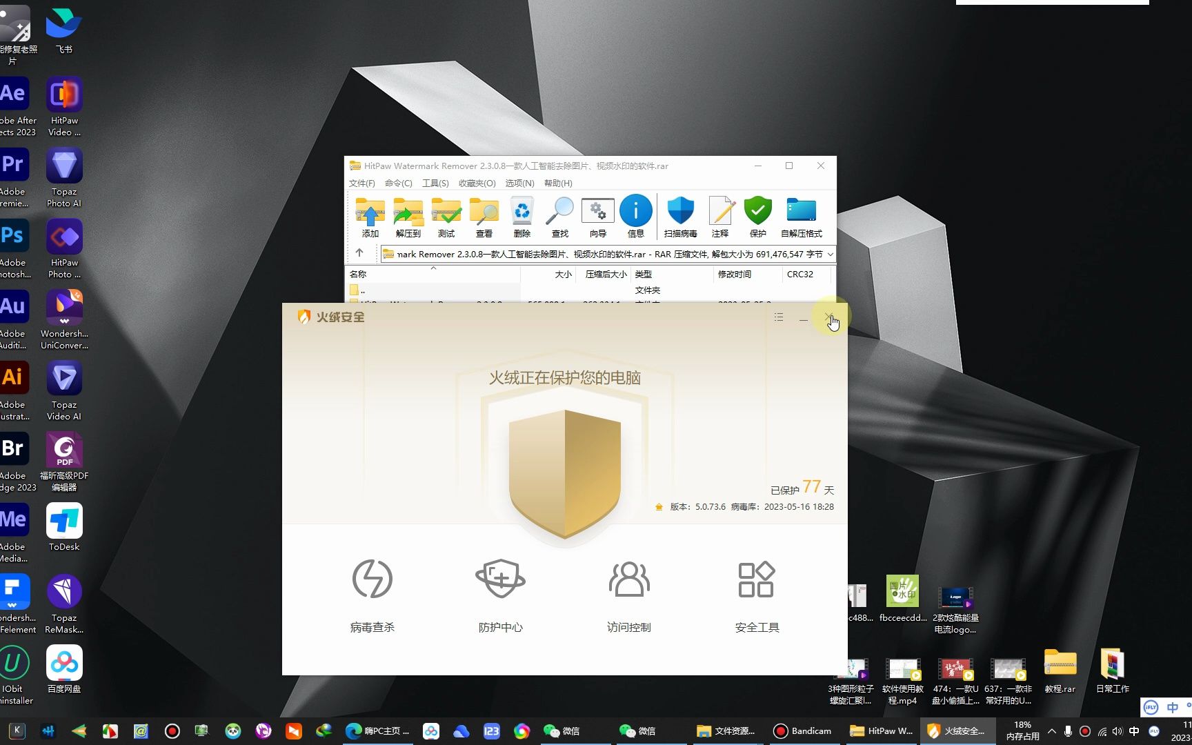Viewport: 1192px width, 745px height.
Task: Select the parent folder '..' row in WinRAR
Action: pos(588,290)
